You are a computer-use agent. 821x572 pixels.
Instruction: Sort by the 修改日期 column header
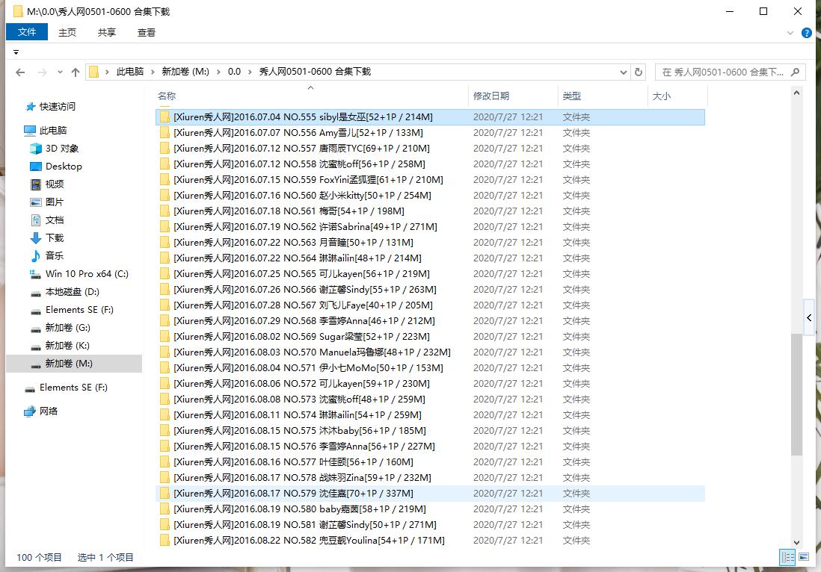tap(491, 96)
